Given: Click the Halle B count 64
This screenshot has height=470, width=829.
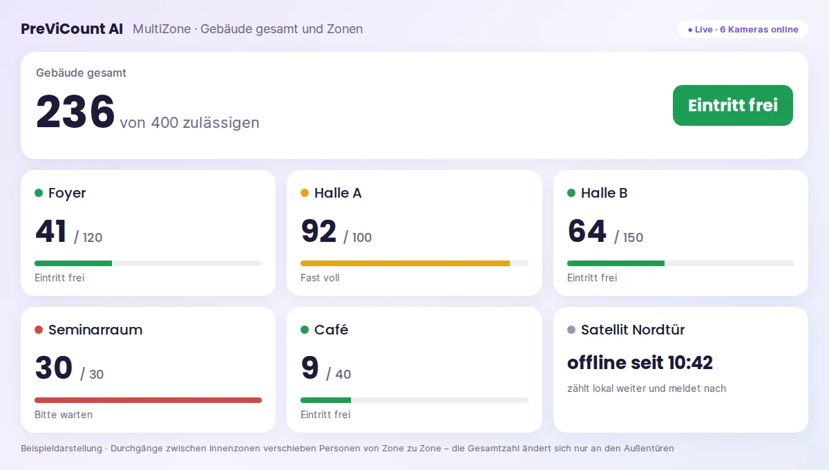Looking at the screenshot, I should [x=587, y=232].
